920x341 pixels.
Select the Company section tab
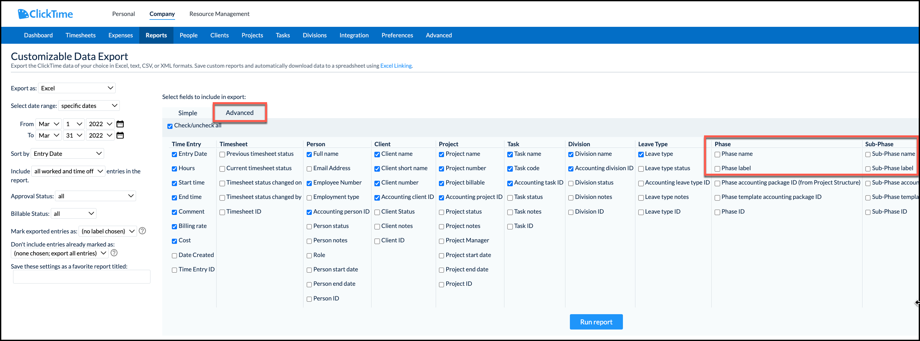coord(162,14)
